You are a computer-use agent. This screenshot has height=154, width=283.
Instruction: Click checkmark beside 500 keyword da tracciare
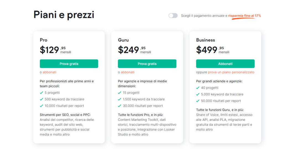click(41, 99)
